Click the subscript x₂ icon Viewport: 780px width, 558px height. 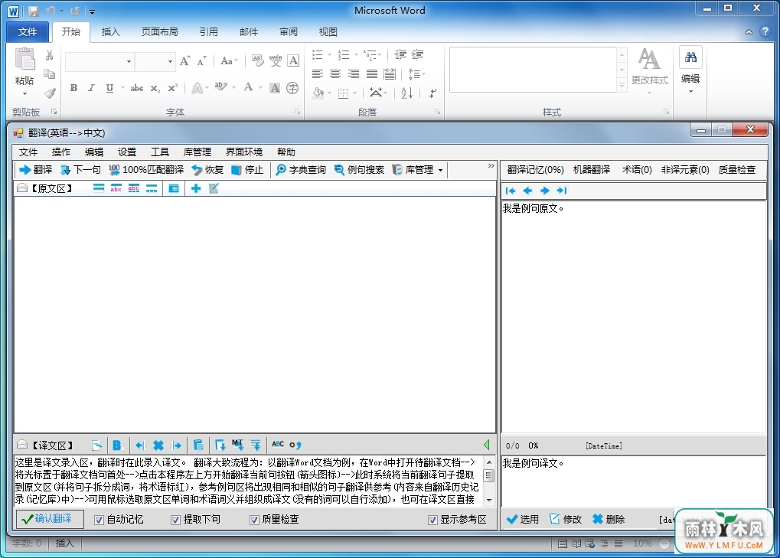tap(155, 88)
